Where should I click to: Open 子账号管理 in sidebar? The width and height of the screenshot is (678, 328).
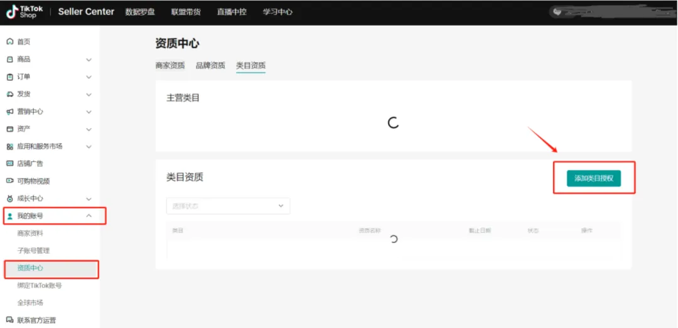point(33,251)
